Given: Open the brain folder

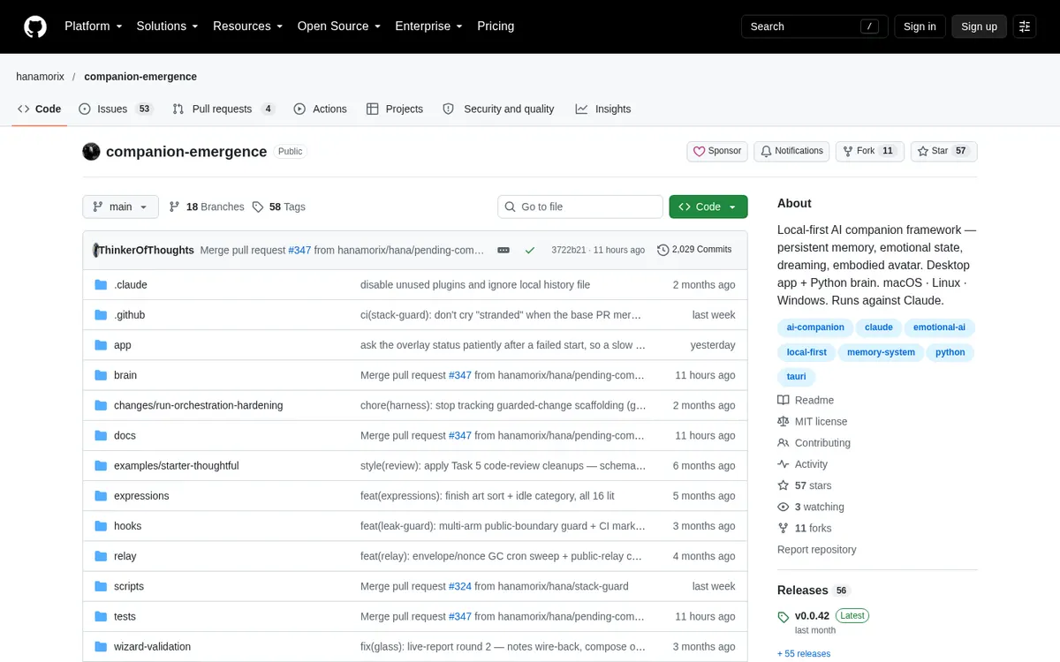Looking at the screenshot, I should pos(125,375).
